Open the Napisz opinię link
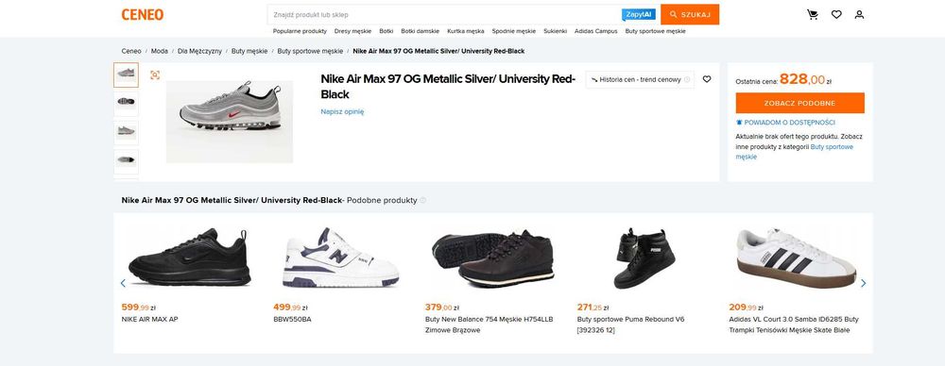This screenshot has height=366, width=945. click(342, 111)
